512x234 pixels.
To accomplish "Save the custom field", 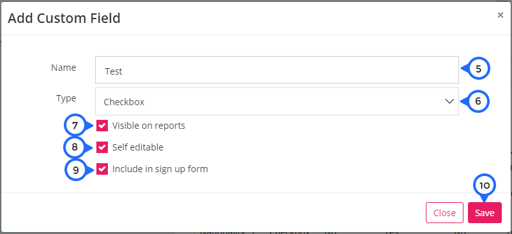I will point(485,213).
